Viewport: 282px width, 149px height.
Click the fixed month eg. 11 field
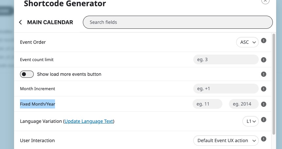tap(207, 104)
